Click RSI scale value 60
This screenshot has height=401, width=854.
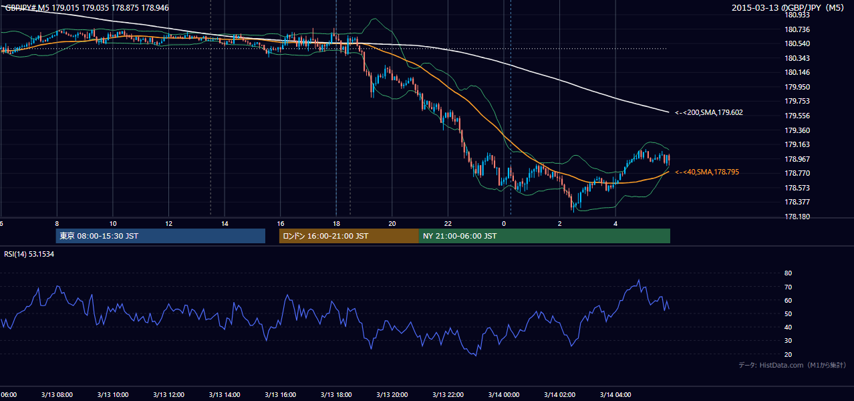788,300
